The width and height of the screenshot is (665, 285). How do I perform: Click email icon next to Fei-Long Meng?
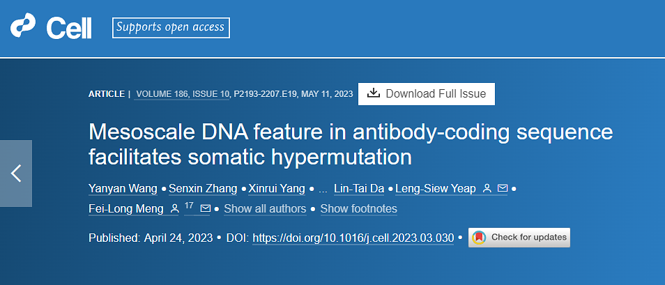pyautogui.click(x=205, y=208)
